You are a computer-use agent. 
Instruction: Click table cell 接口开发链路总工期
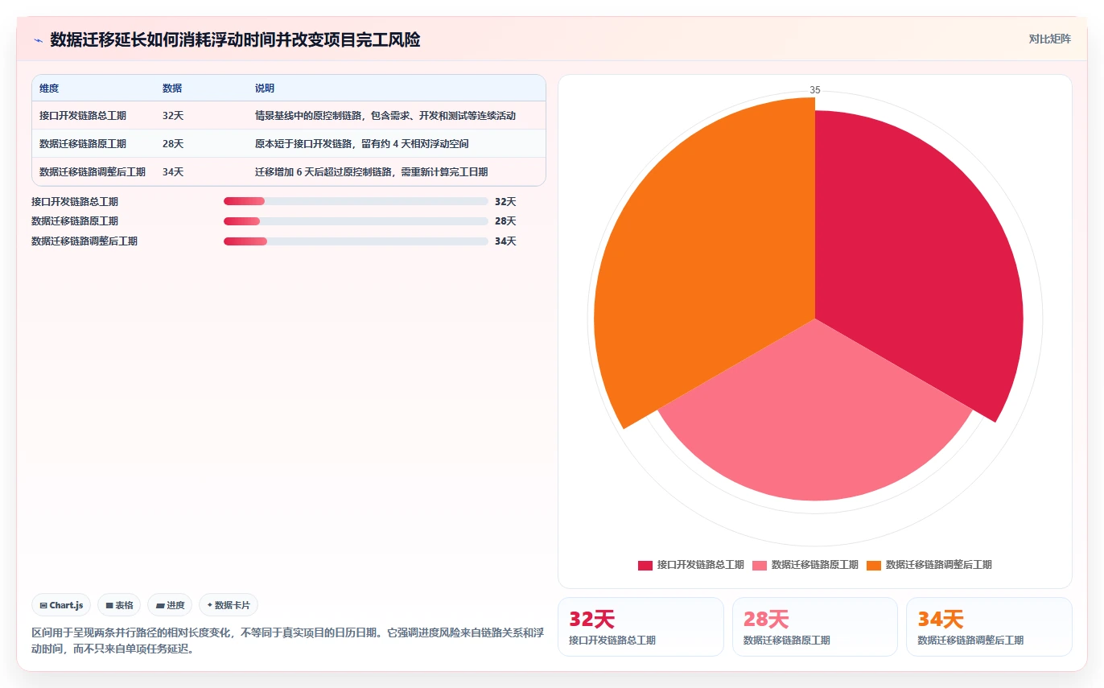[x=83, y=116]
